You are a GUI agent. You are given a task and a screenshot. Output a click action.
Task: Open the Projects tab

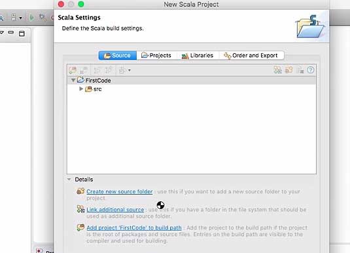coord(156,56)
